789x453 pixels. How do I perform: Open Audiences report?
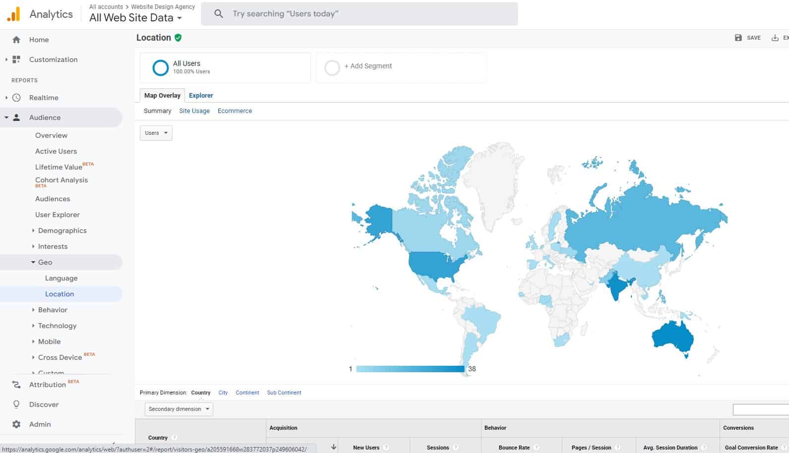[53, 199]
